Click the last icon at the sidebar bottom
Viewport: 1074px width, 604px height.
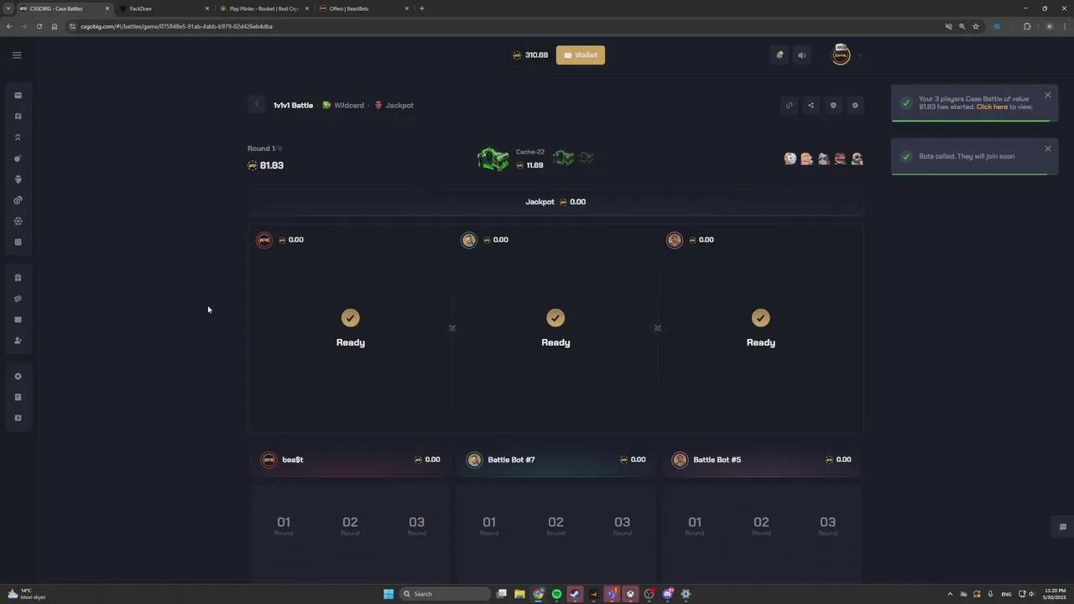[18, 418]
